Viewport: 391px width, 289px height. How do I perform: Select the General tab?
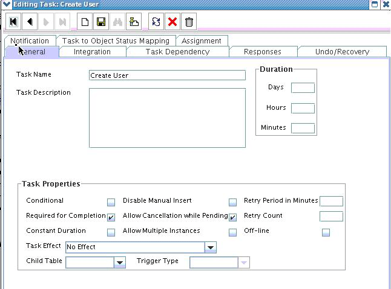click(x=32, y=52)
